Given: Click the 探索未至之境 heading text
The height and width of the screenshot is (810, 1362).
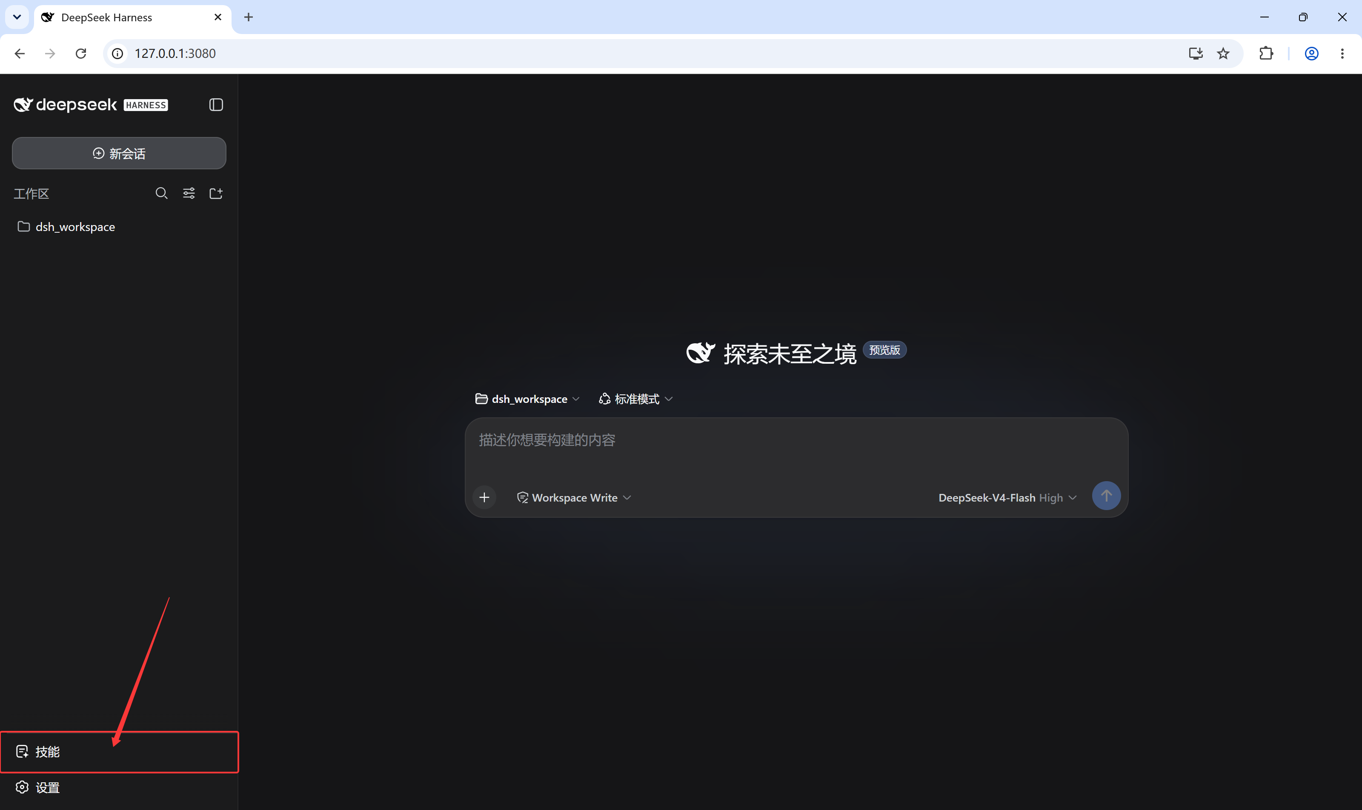Looking at the screenshot, I should click(x=790, y=354).
